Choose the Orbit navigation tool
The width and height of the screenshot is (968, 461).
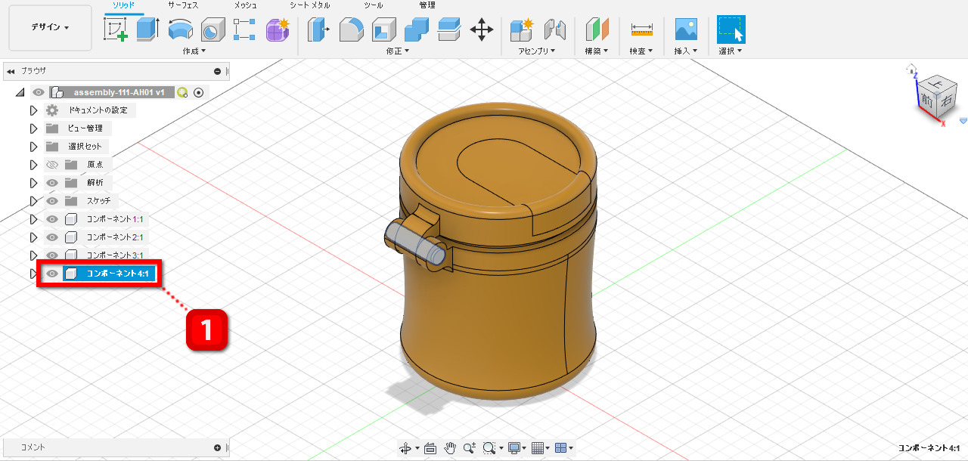click(x=406, y=448)
